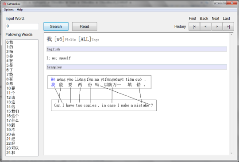This screenshot has height=162, width=239.
Task: Click the 以防万一 phrase in example sentence
Action: click(x=112, y=84)
